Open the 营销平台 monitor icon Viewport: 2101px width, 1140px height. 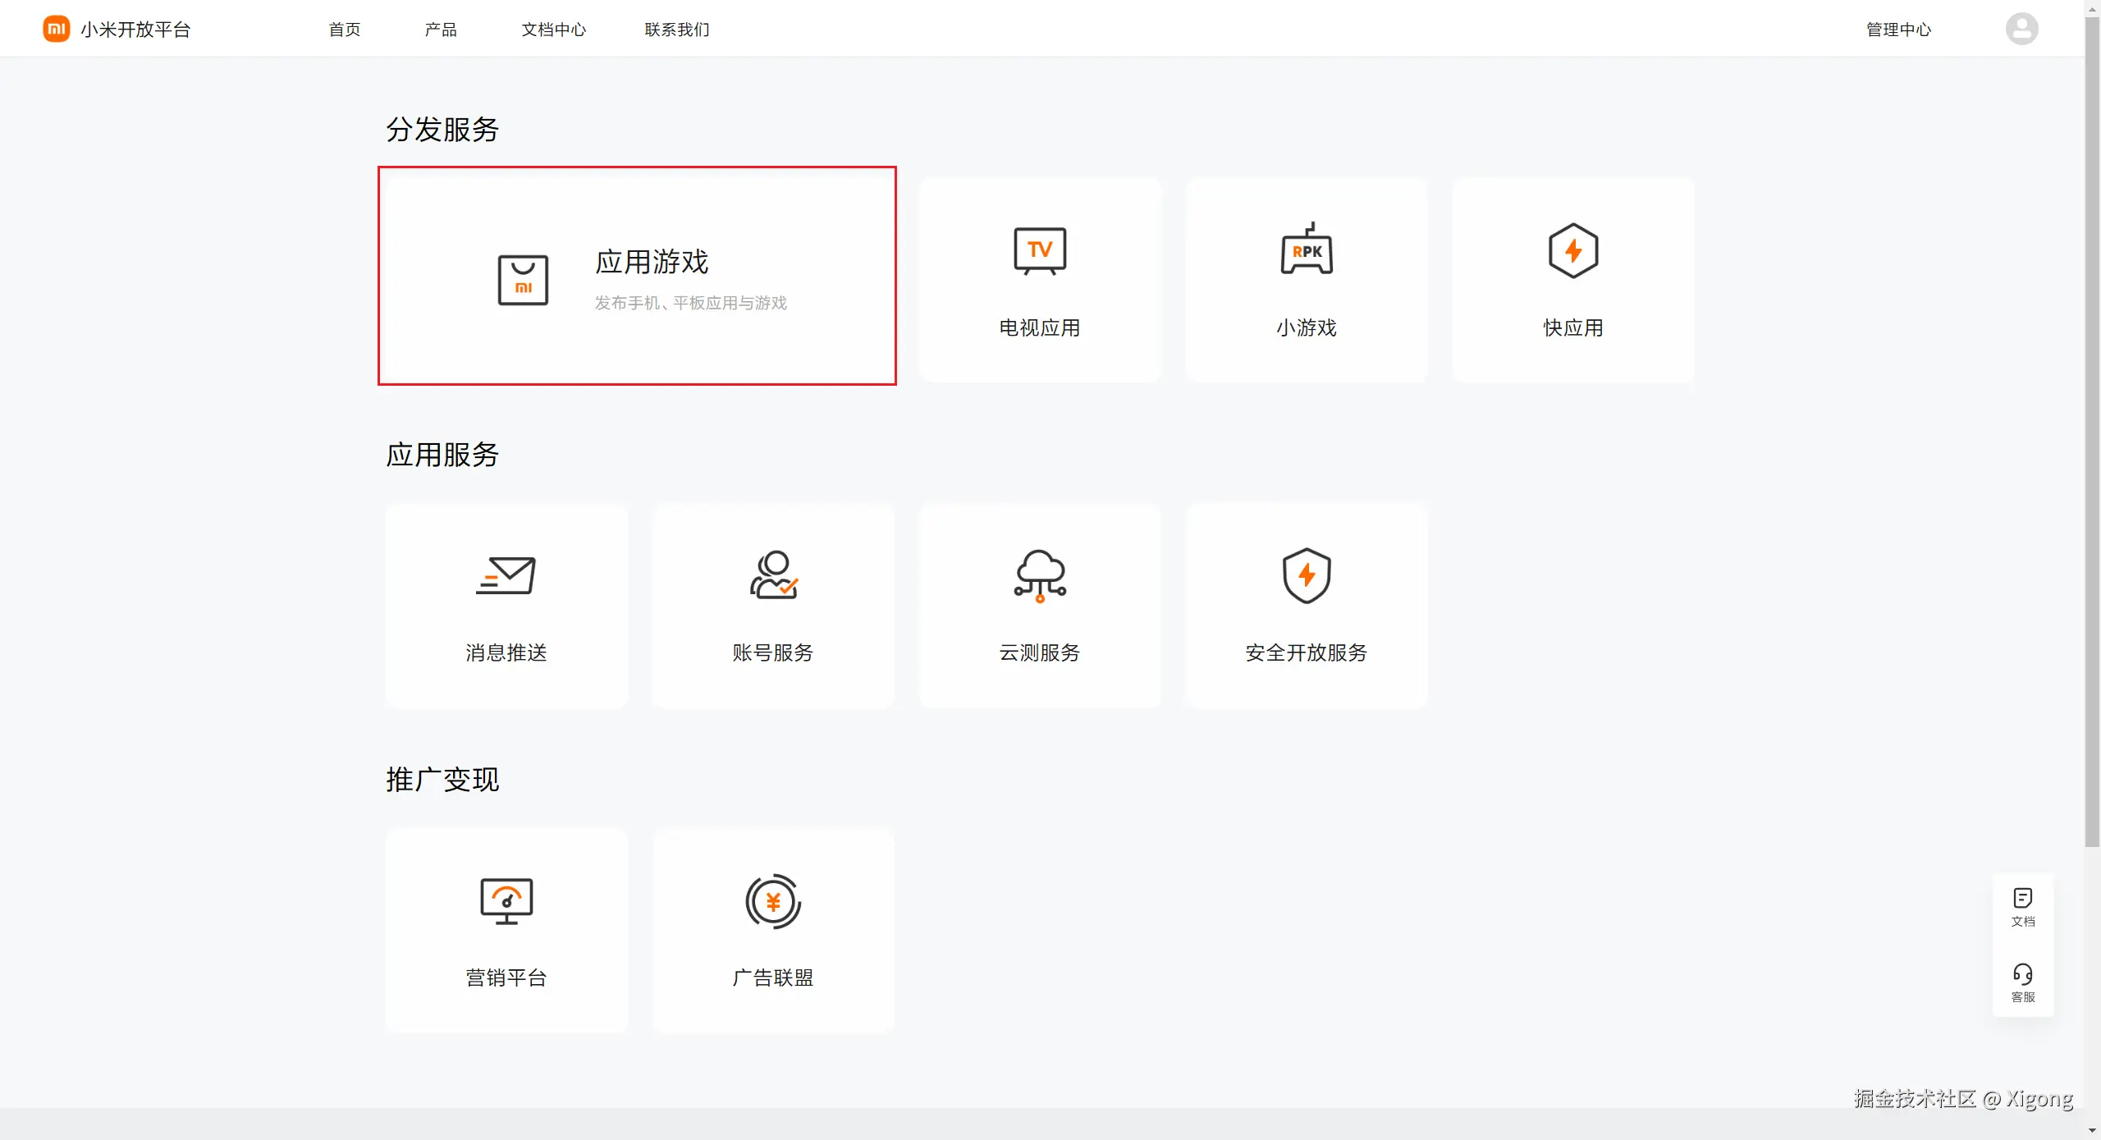(x=506, y=901)
